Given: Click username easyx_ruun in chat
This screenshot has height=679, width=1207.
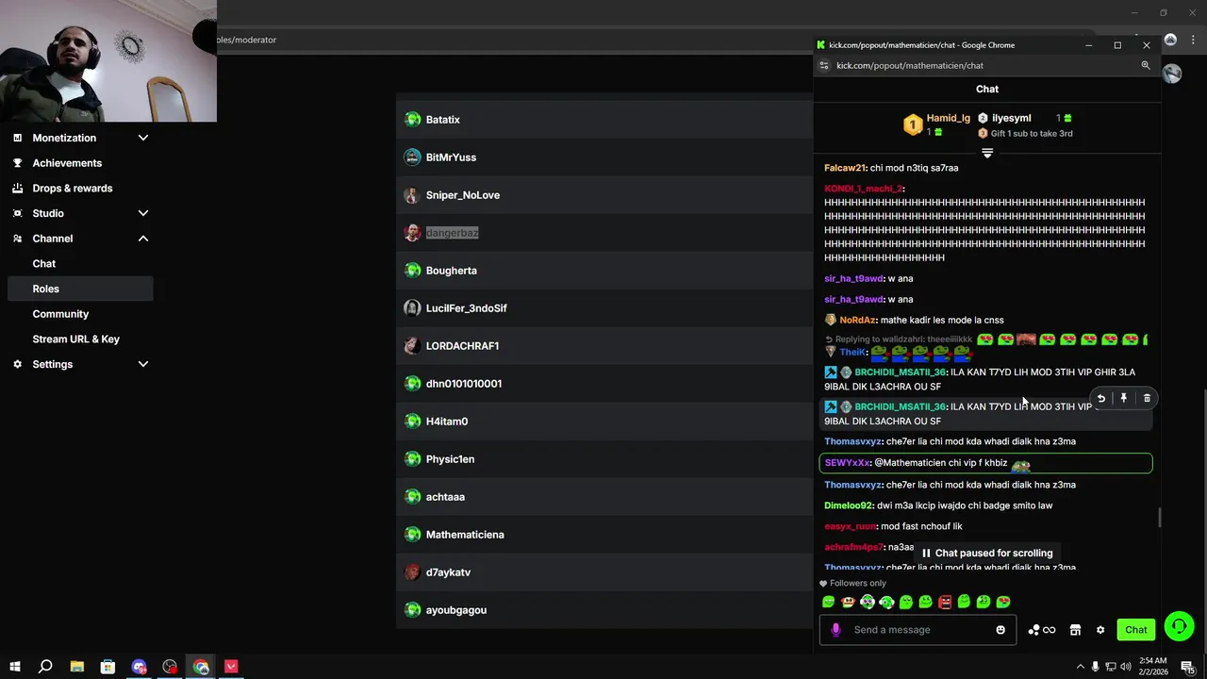Looking at the screenshot, I should [850, 526].
